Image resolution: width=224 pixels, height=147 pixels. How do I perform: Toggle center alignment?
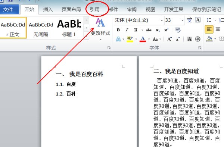pos(218,29)
